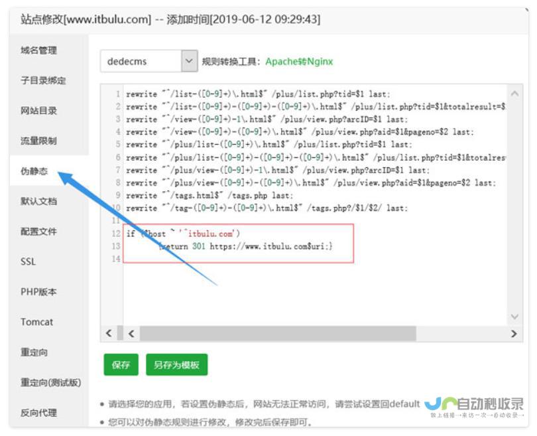537x436 pixels.
Task: Click the editor scroll up arrow
Action: pyautogui.click(x=514, y=93)
